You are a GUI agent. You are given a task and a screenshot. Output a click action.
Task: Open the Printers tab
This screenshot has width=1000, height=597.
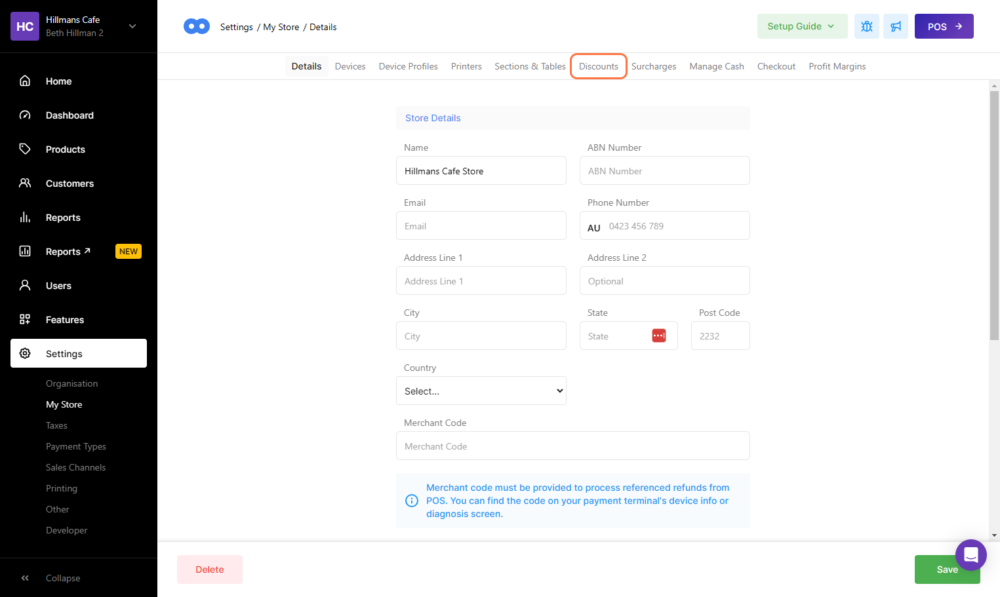466,66
